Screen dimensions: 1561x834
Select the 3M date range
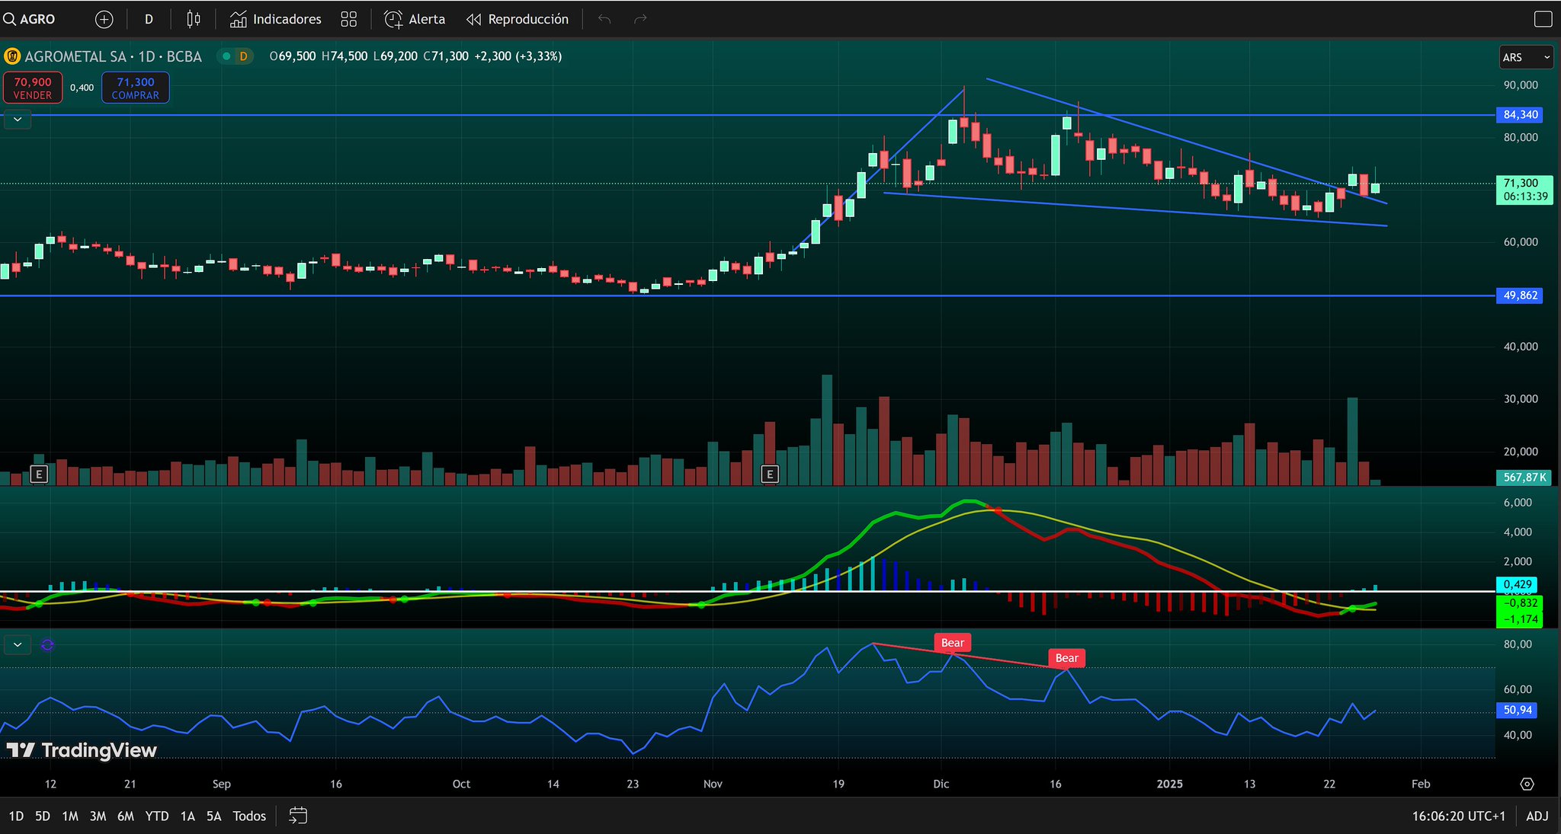(98, 816)
